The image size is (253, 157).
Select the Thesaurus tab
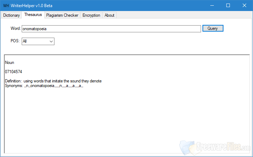coord(33,15)
